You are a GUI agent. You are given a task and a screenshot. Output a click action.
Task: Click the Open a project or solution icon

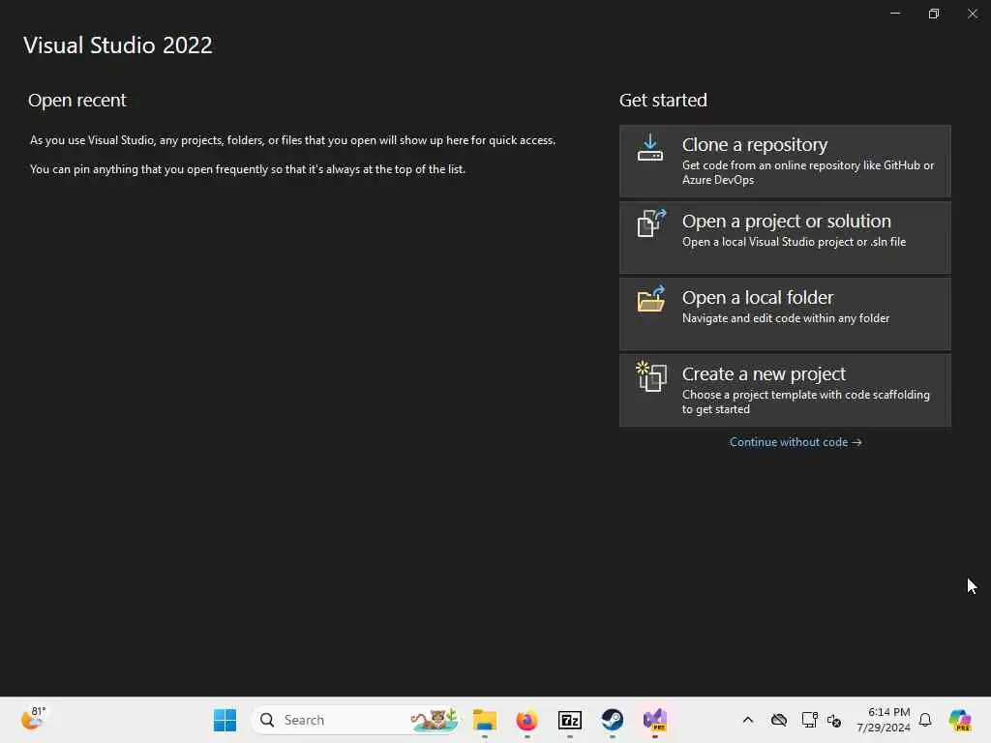(651, 223)
